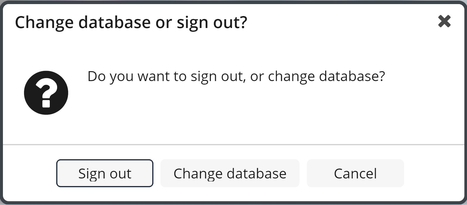Click the 'Change database or sign out?' title
The height and width of the screenshot is (205, 467).
131,22
